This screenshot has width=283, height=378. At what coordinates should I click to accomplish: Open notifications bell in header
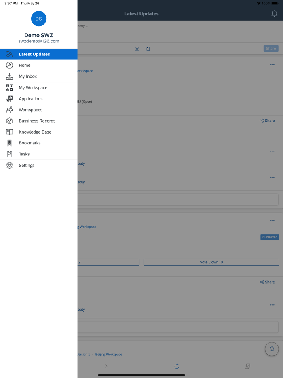(275, 14)
